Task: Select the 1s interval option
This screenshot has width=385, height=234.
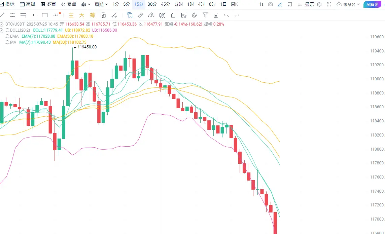Action: pyautogui.click(x=261, y=4)
